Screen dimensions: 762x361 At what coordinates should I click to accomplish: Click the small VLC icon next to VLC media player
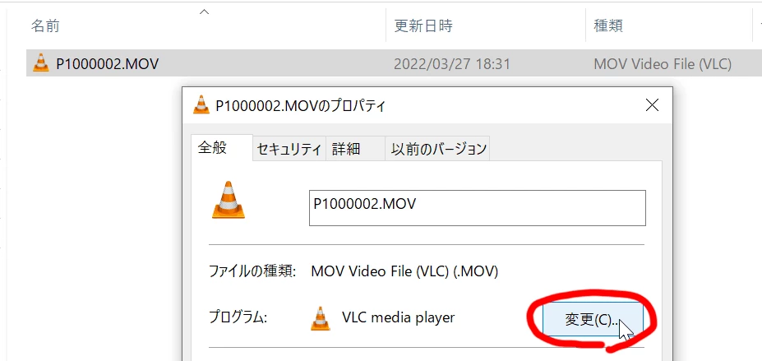tap(321, 319)
